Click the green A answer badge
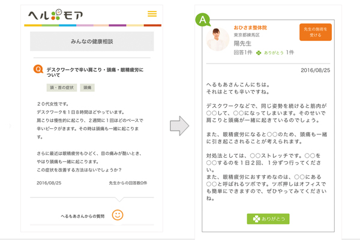This screenshot has width=360, height=240. point(203,20)
